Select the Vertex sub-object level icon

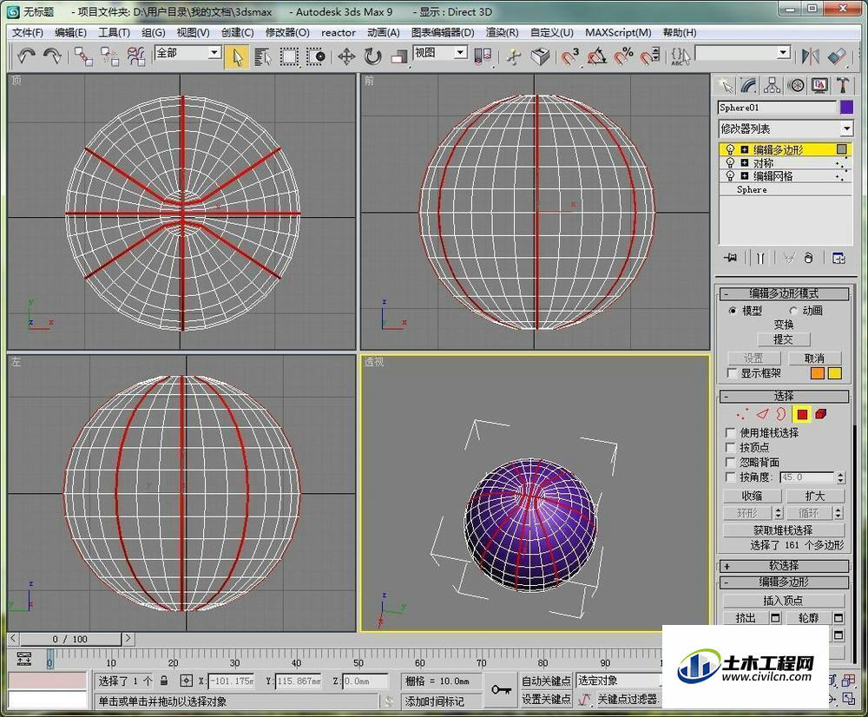click(x=742, y=413)
